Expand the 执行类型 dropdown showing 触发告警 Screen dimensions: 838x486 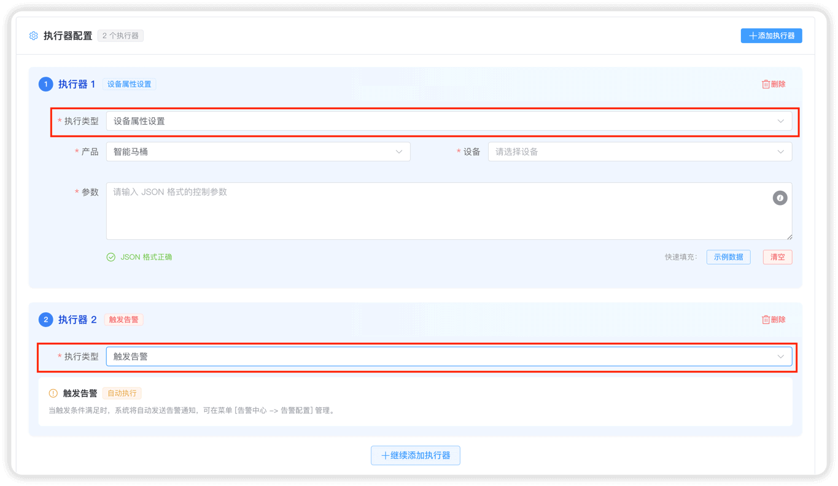click(448, 357)
